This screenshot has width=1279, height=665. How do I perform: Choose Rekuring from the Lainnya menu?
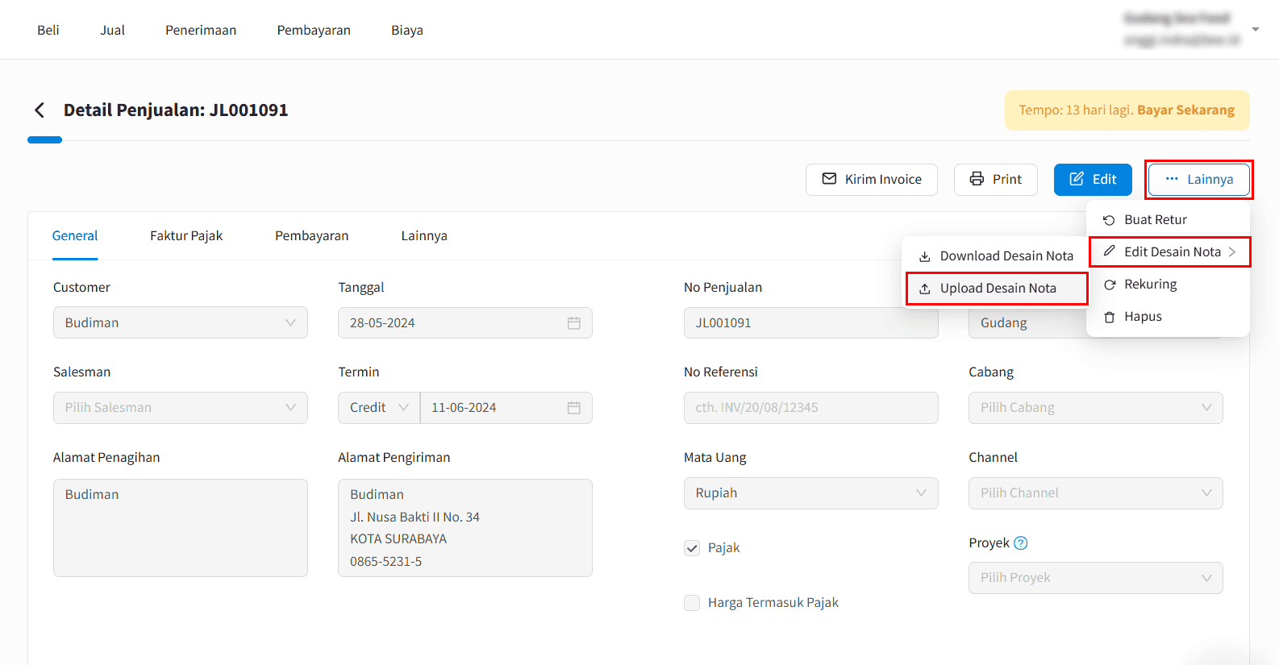[x=1149, y=285]
